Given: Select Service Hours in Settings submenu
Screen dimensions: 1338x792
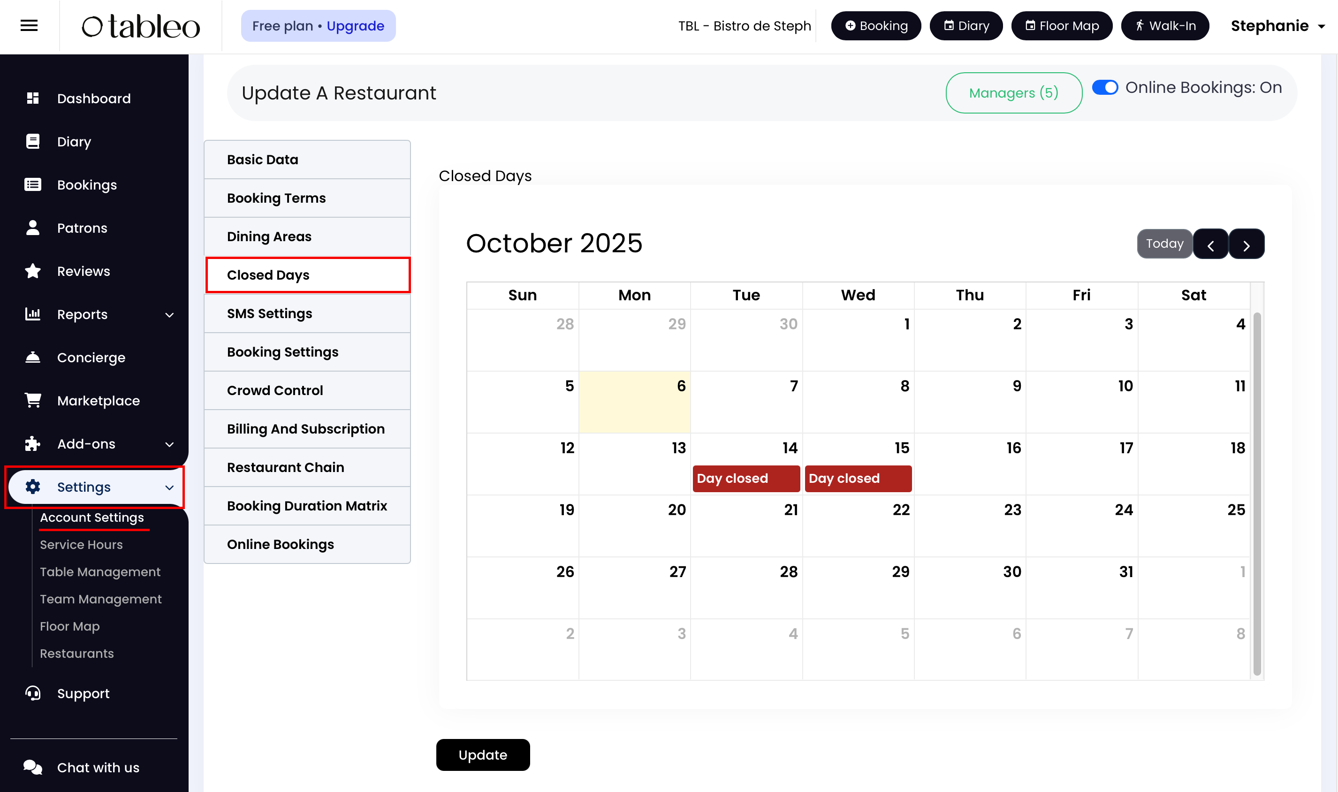Looking at the screenshot, I should 81,544.
